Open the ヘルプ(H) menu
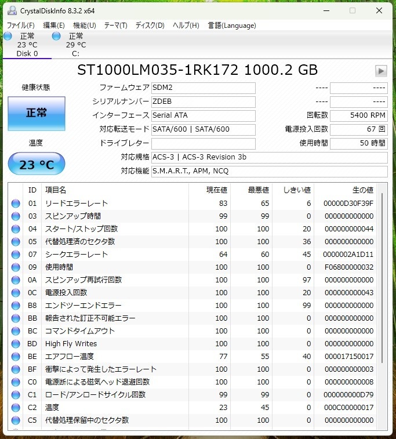This screenshot has width=396, height=439. point(186,26)
